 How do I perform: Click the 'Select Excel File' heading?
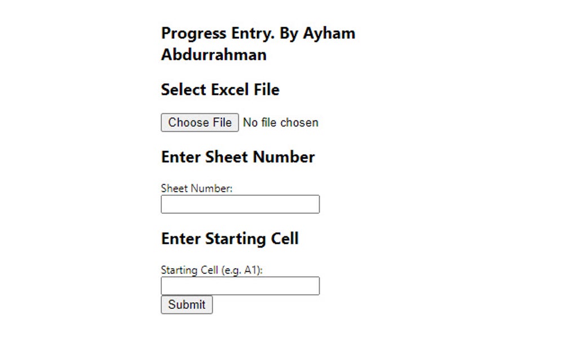coord(220,89)
